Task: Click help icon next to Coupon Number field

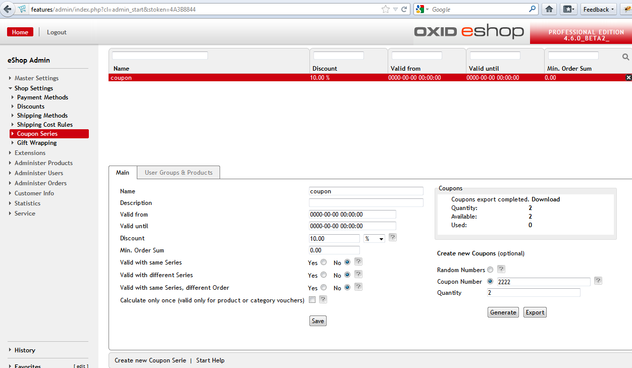Action: click(598, 281)
